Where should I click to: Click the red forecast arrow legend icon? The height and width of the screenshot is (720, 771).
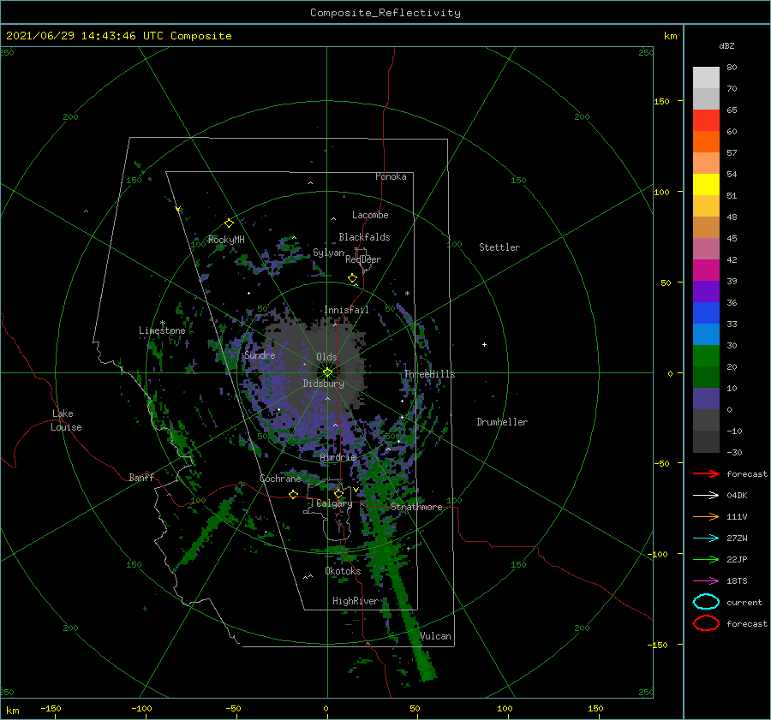click(706, 473)
